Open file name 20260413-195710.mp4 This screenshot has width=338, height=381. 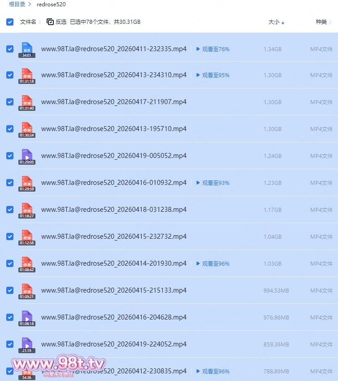click(113, 129)
